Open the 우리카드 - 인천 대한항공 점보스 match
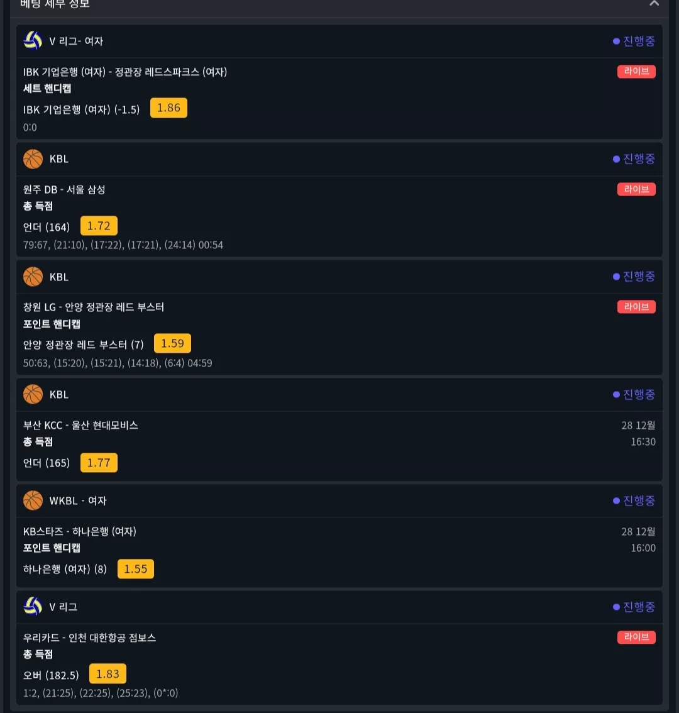This screenshot has width=679, height=713. [x=90, y=638]
